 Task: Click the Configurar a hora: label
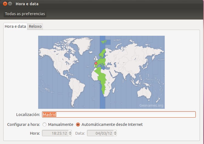[x=24, y=124]
